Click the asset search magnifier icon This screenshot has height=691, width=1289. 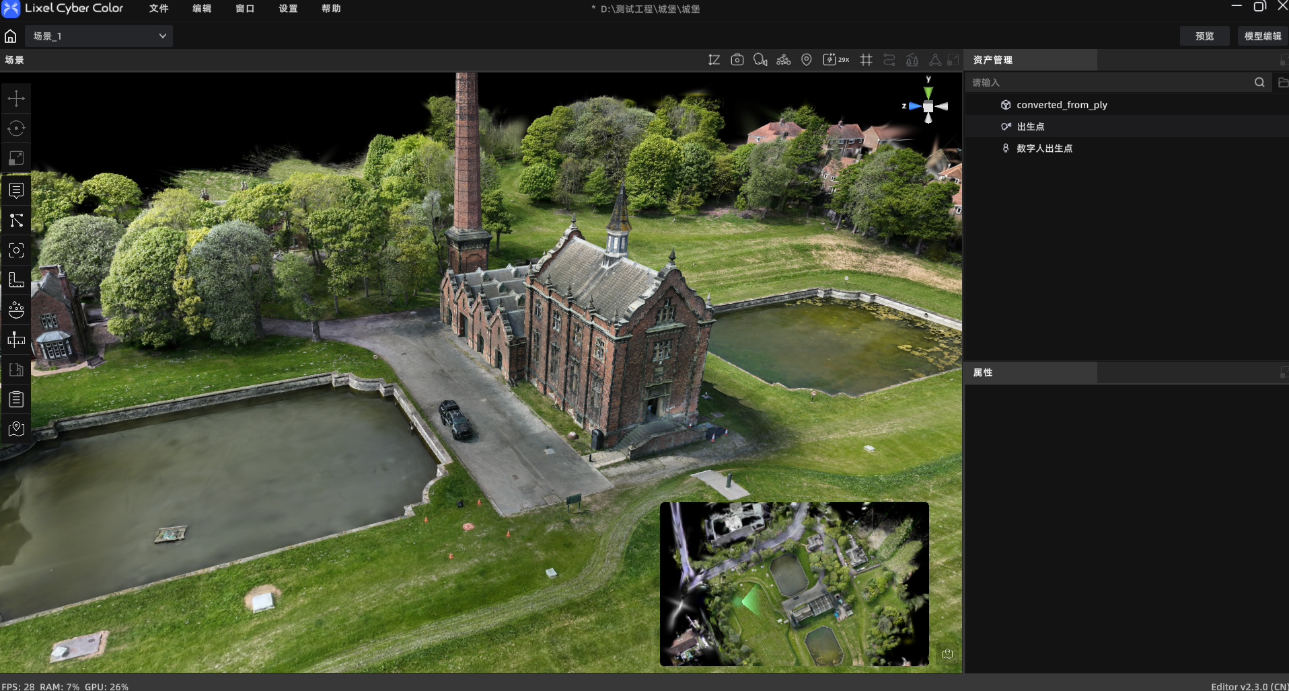pos(1259,83)
